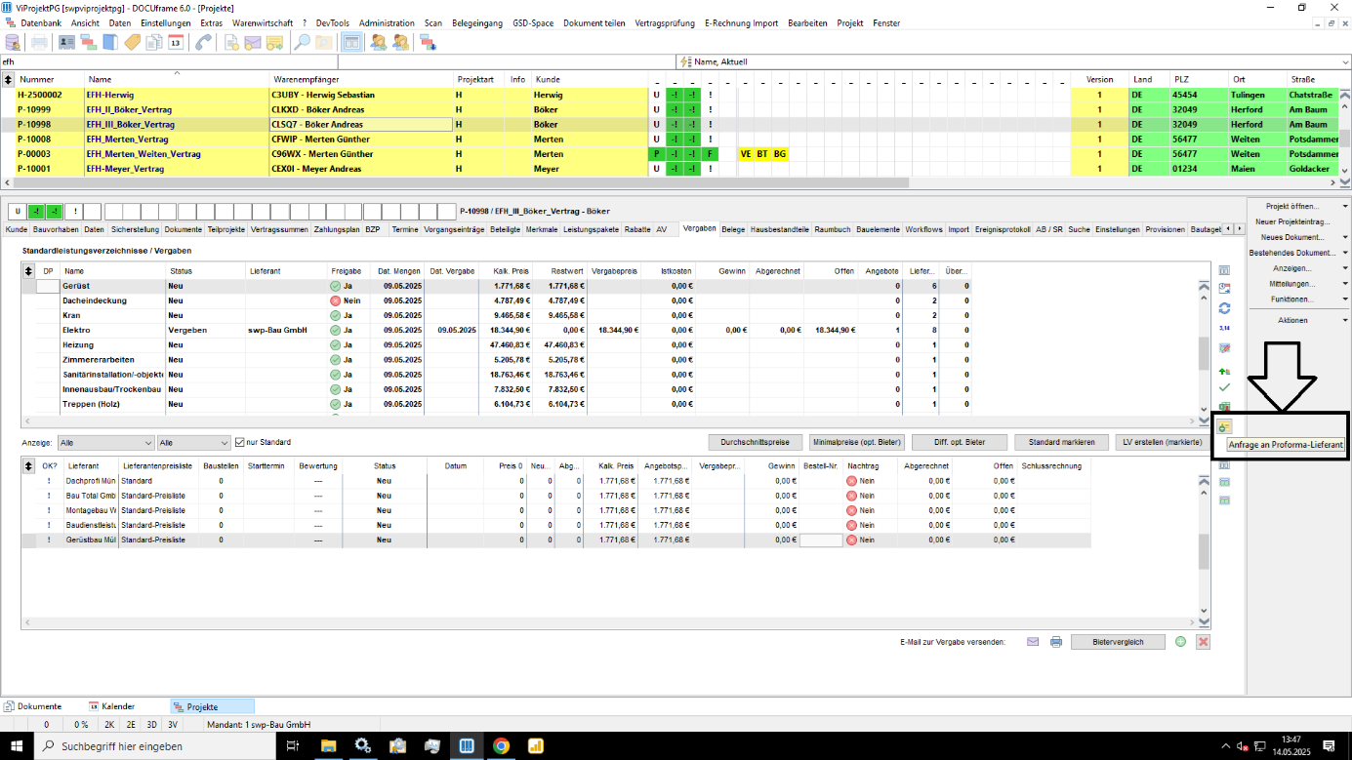This screenshot has height=760, width=1352.
Task: Switch to the Zahlungsplan tab
Action: [336, 229]
